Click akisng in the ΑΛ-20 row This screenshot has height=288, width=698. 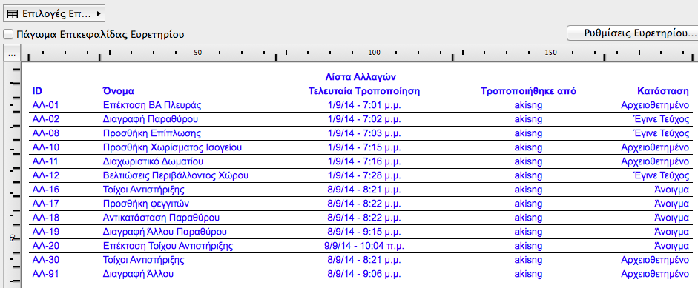528,246
